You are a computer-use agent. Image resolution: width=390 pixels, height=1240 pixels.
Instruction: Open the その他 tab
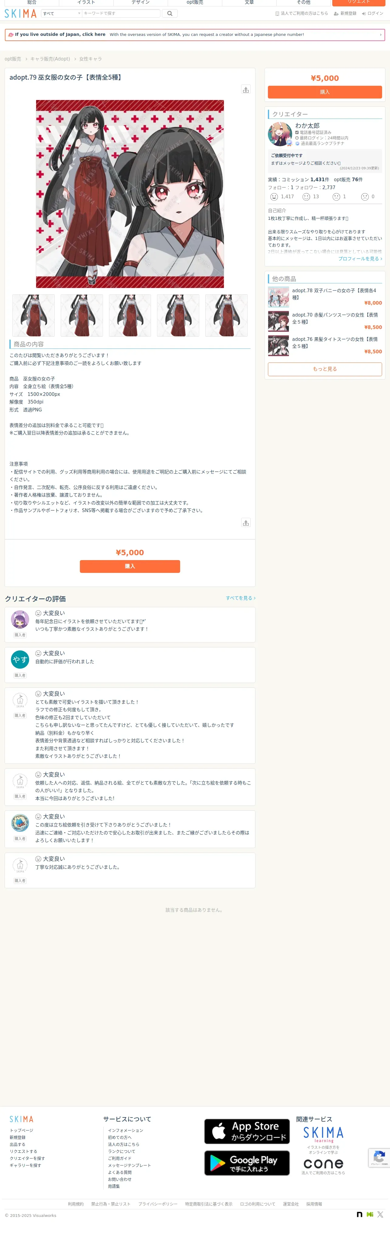[x=303, y=2]
